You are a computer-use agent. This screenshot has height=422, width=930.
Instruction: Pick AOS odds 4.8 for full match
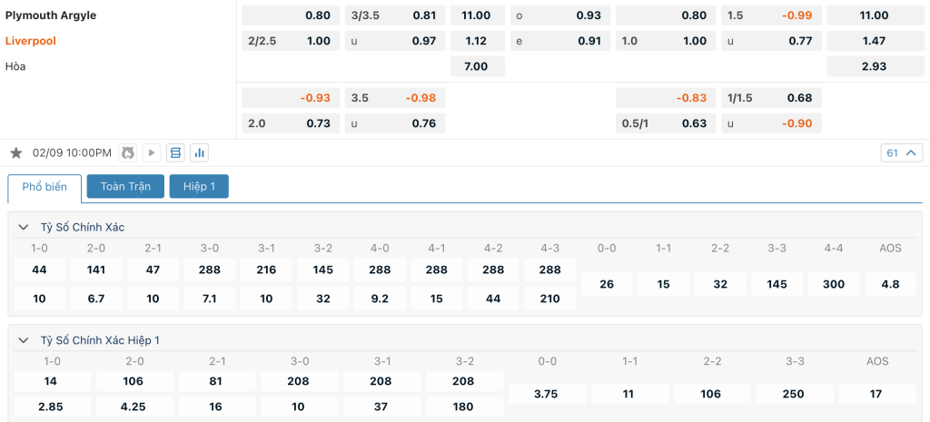[x=891, y=284]
